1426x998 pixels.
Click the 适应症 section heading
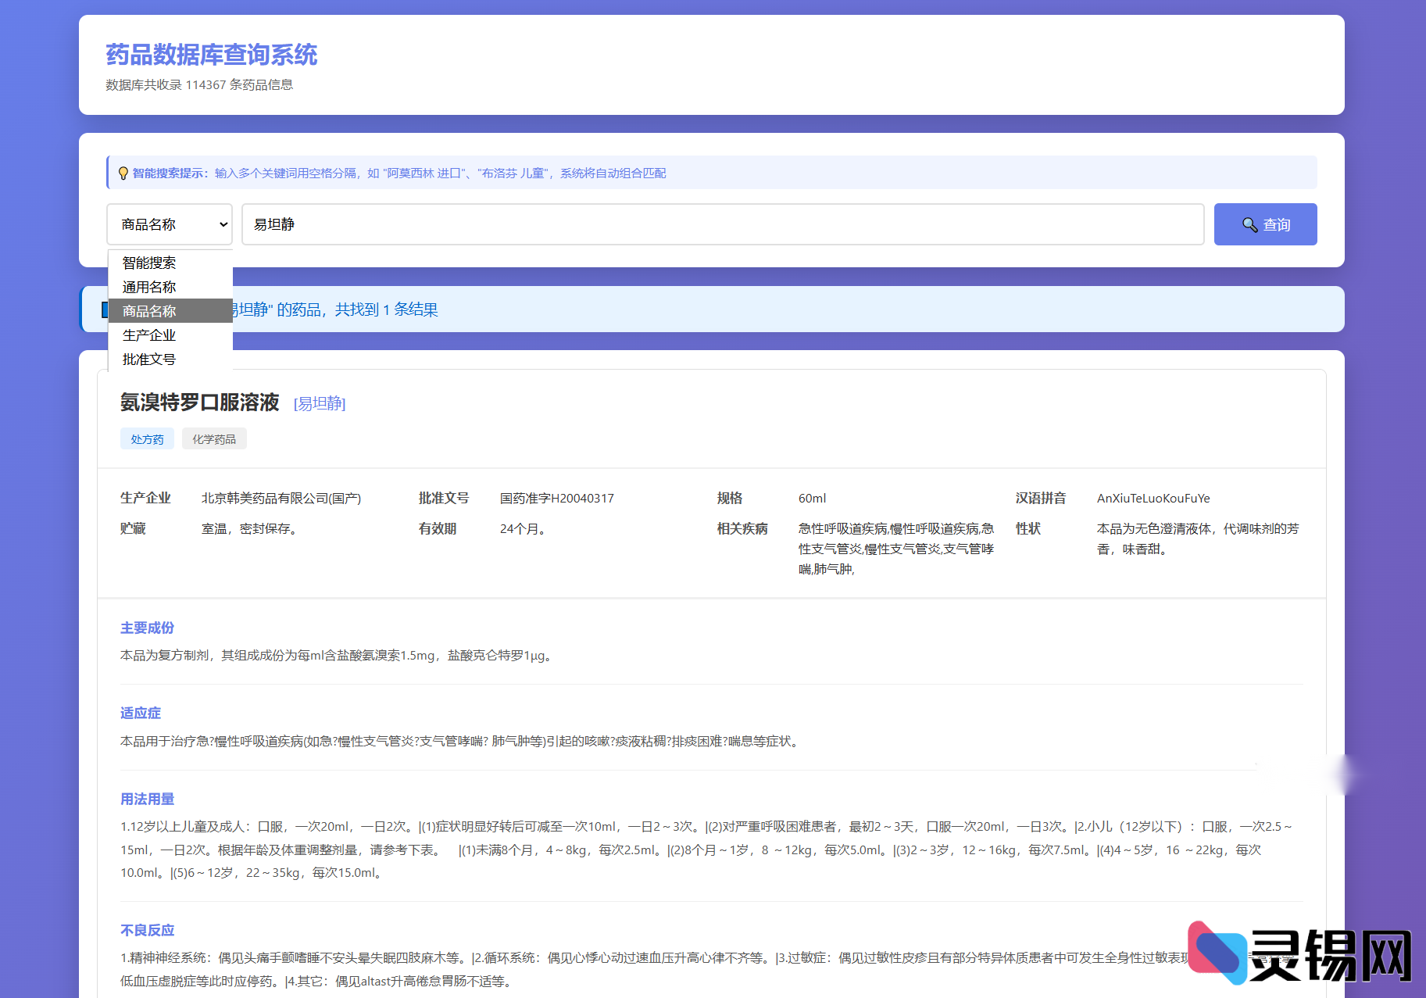[x=140, y=713]
